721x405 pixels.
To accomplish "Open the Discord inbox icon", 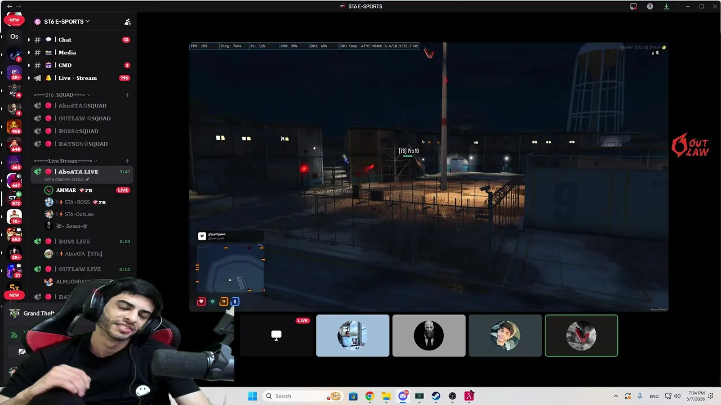I will click(634, 6).
